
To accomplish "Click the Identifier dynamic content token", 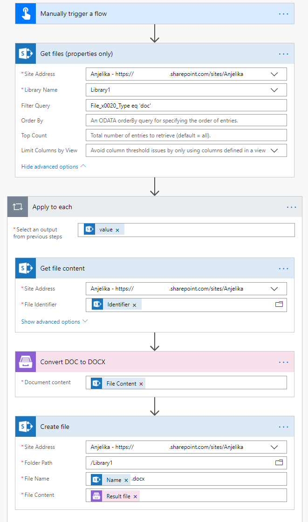I will coord(116,304).
